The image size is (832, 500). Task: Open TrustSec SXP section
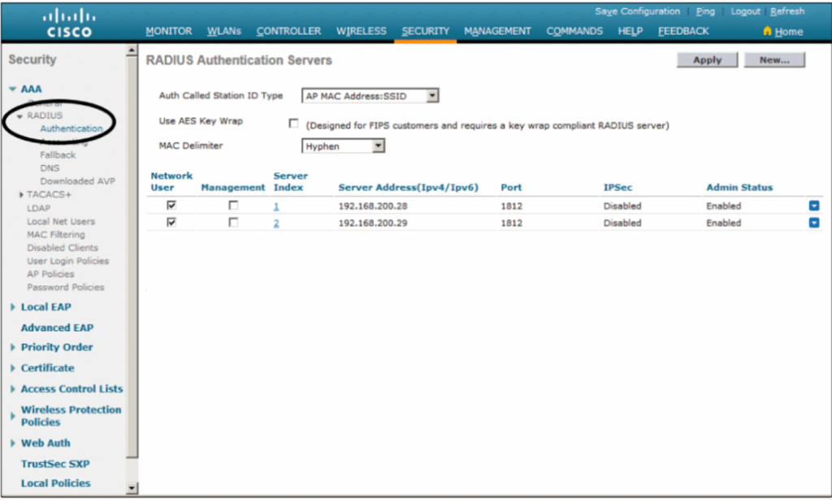pos(55,463)
